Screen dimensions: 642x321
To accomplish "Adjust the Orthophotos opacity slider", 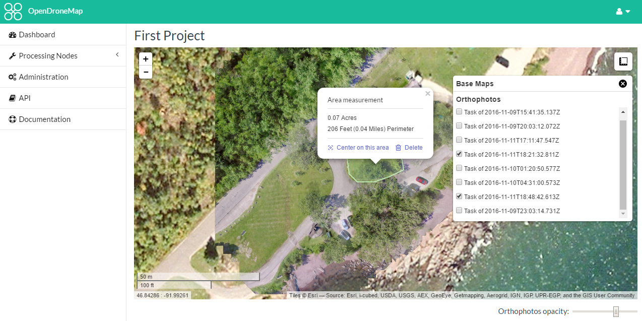I will 615,312.
